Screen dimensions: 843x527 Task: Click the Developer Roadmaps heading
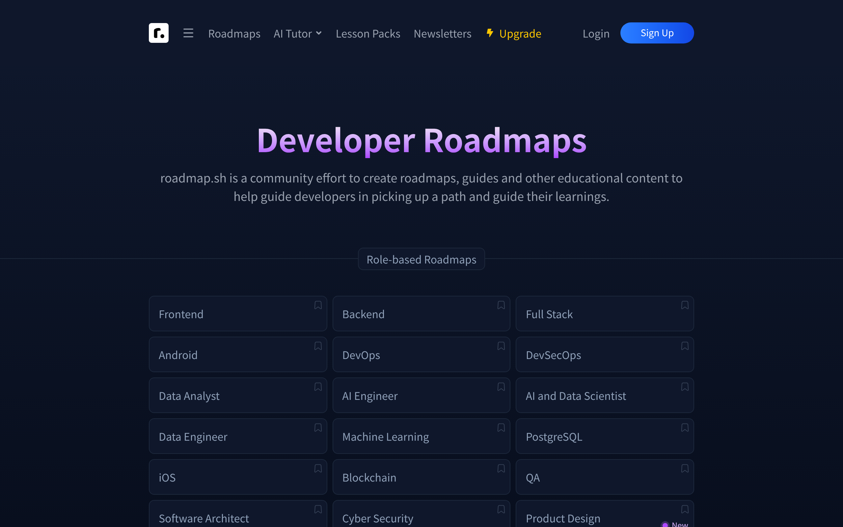pyautogui.click(x=421, y=141)
